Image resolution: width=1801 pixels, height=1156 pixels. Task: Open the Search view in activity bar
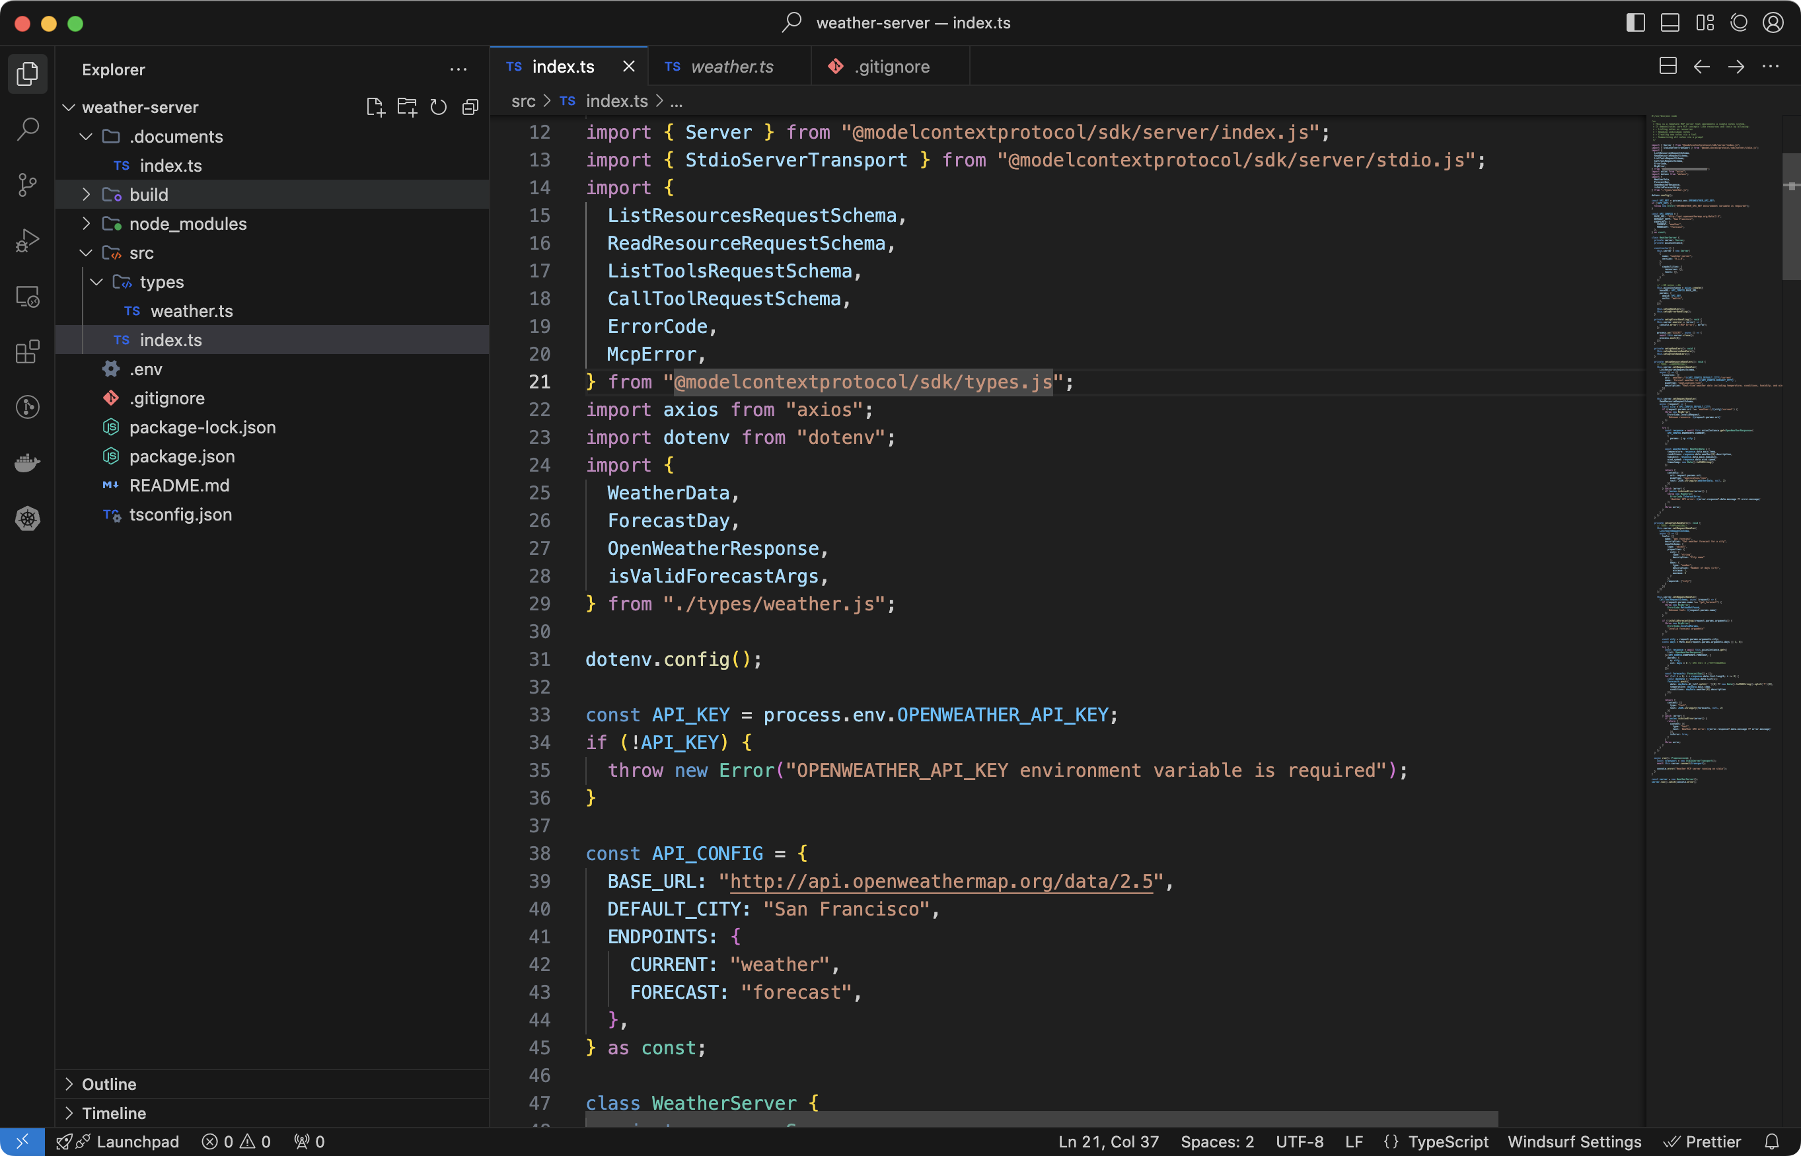pyautogui.click(x=28, y=129)
